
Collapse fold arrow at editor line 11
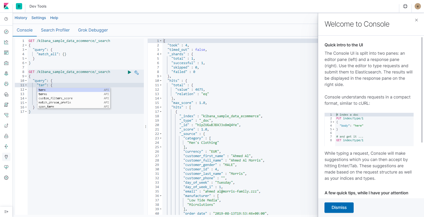[26, 85]
